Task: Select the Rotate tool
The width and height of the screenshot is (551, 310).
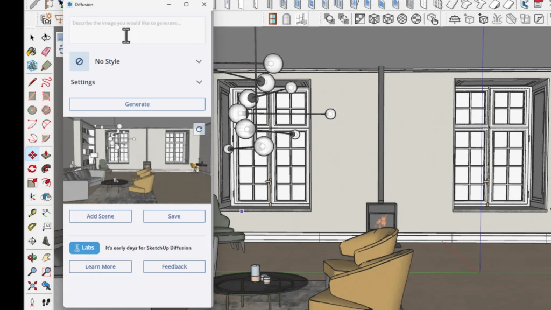Action: 32,169
